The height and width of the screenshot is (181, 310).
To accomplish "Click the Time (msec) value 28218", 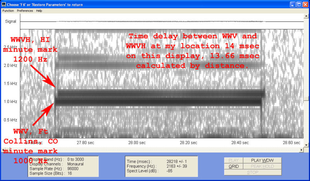I will [177, 161].
